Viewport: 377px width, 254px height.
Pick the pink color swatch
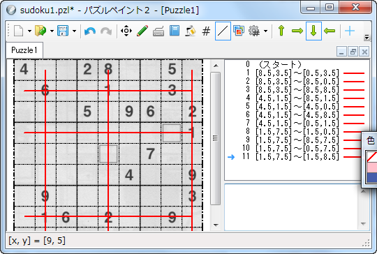(x=371, y=167)
